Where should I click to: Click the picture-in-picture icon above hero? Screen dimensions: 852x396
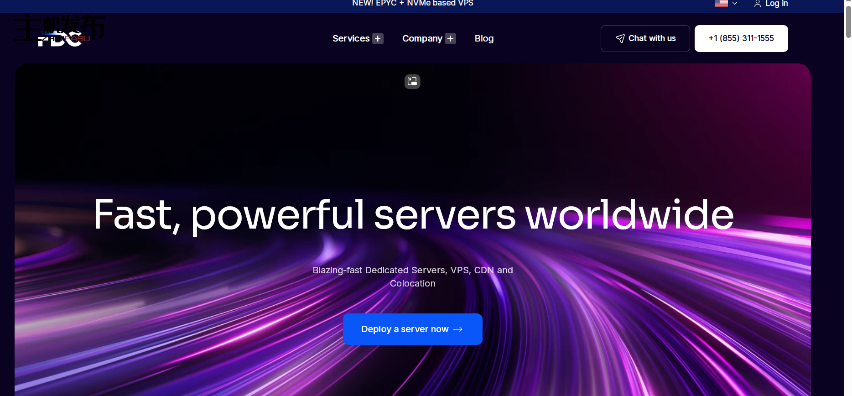click(x=412, y=82)
